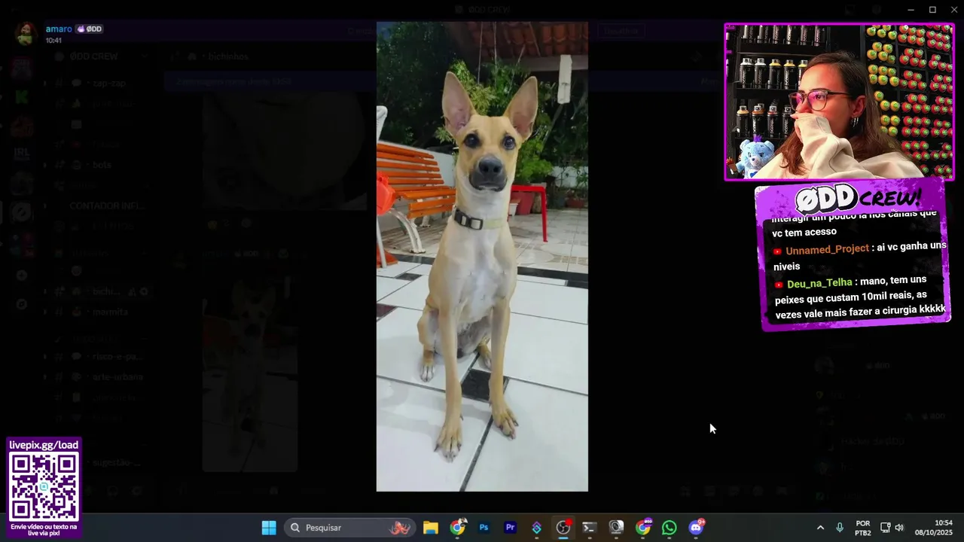Open WhatsApp from the taskbar
The image size is (964, 542).
(x=670, y=528)
